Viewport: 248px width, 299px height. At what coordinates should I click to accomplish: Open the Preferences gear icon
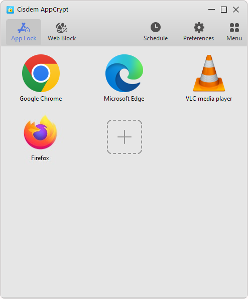pos(199,28)
